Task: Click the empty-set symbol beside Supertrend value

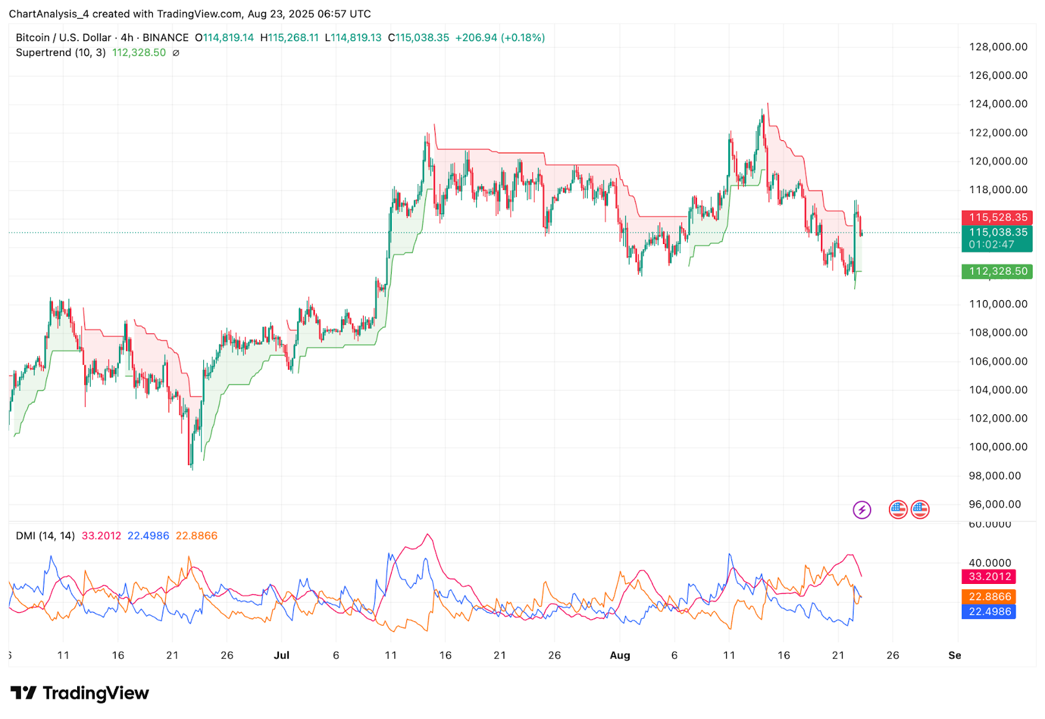Action: point(176,53)
